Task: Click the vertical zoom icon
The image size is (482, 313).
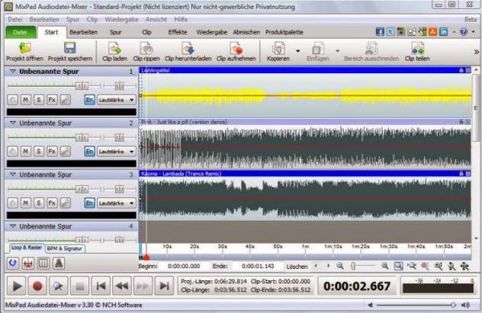Action: 451,266
